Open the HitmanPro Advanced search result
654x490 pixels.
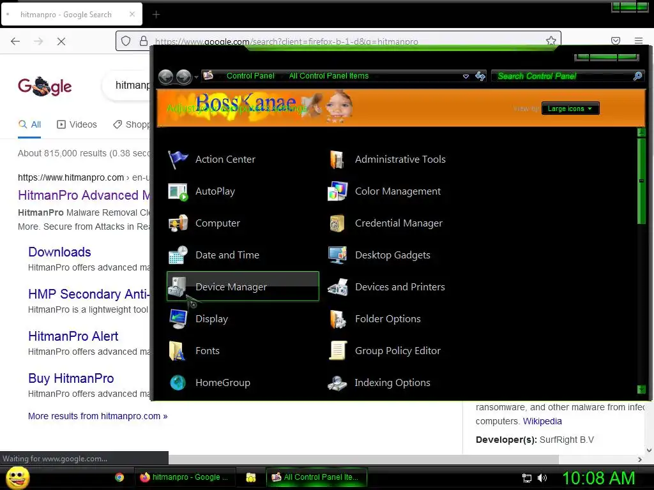[84, 195]
